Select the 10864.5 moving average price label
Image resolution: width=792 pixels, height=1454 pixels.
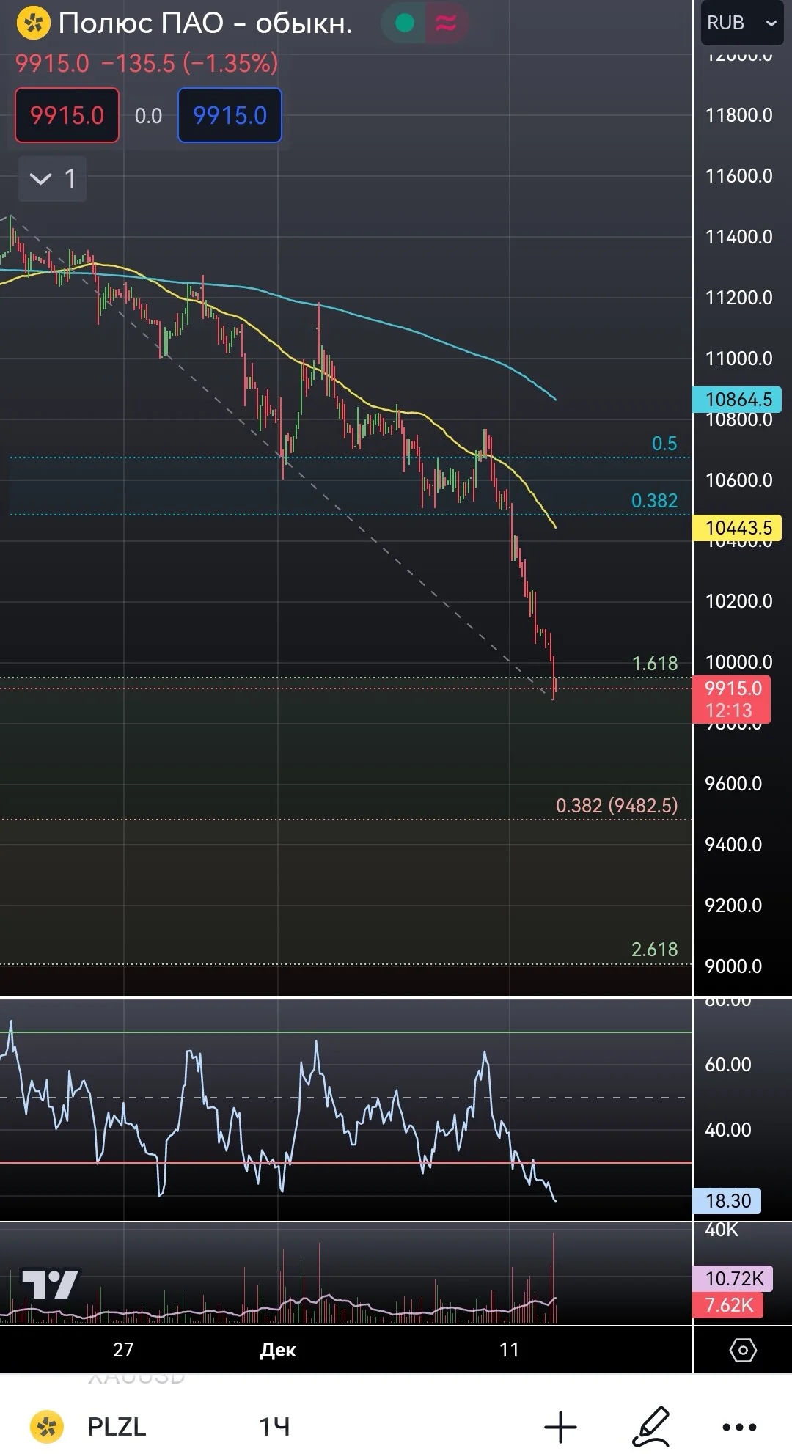pos(738,400)
